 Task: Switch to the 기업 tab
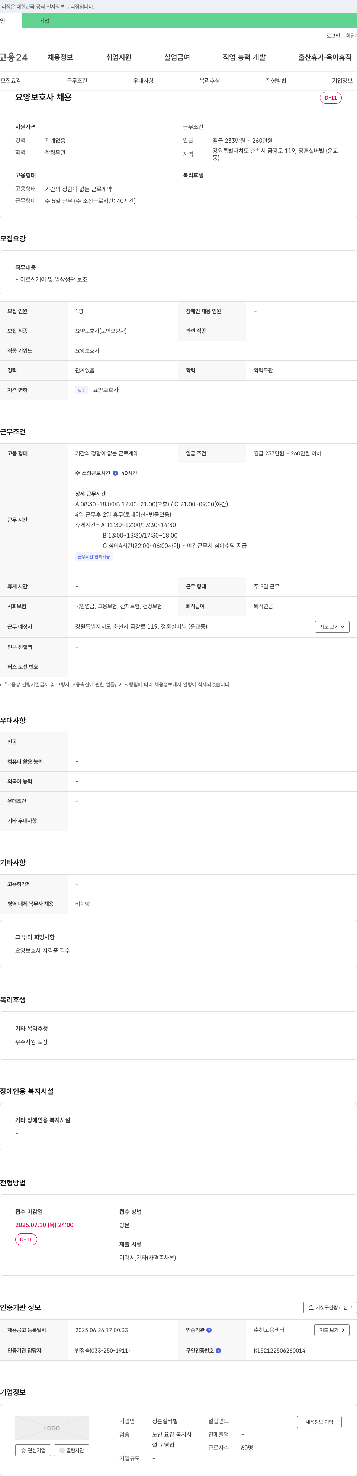pos(44,21)
